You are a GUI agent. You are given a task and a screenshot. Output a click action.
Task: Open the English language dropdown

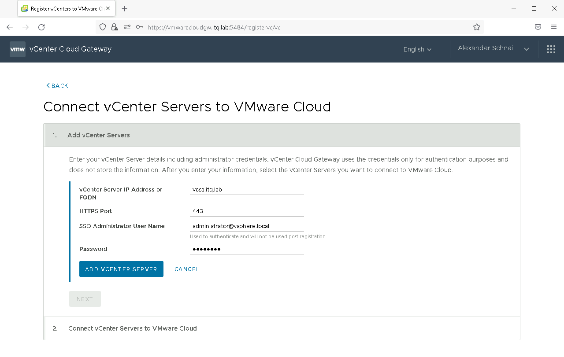(417, 49)
